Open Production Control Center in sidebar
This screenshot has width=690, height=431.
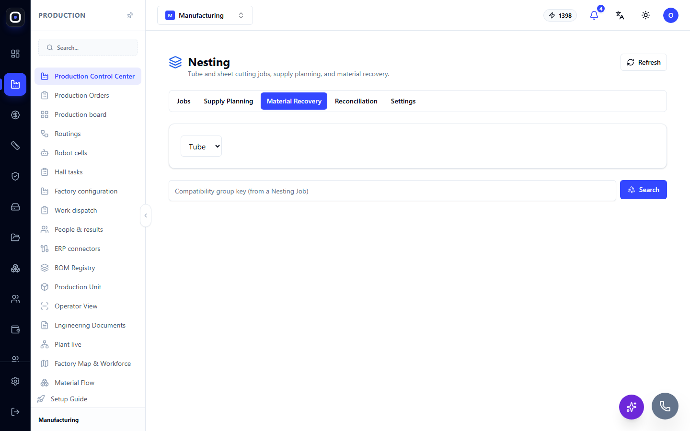coord(88,76)
